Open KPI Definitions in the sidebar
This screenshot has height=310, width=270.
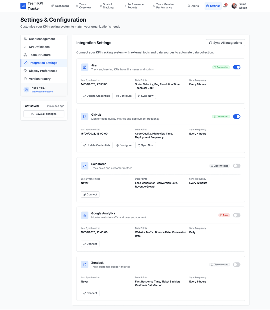pyautogui.click(x=39, y=47)
